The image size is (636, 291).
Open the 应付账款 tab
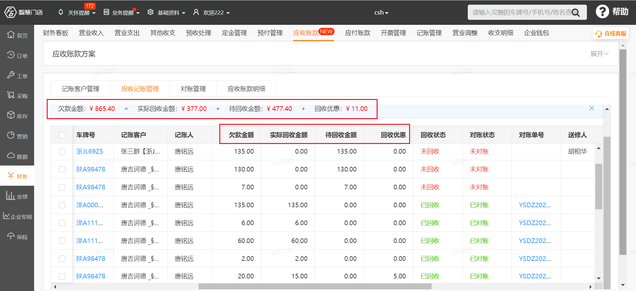(358, 33)
